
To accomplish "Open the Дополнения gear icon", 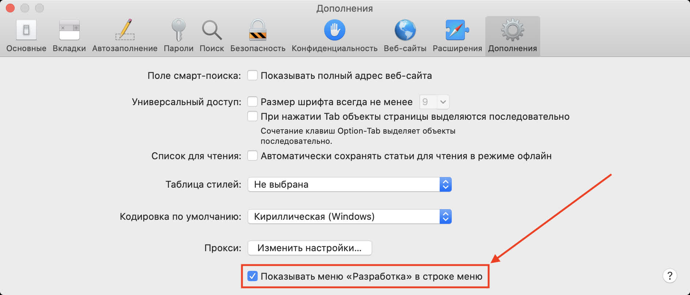I will point(512,30).
